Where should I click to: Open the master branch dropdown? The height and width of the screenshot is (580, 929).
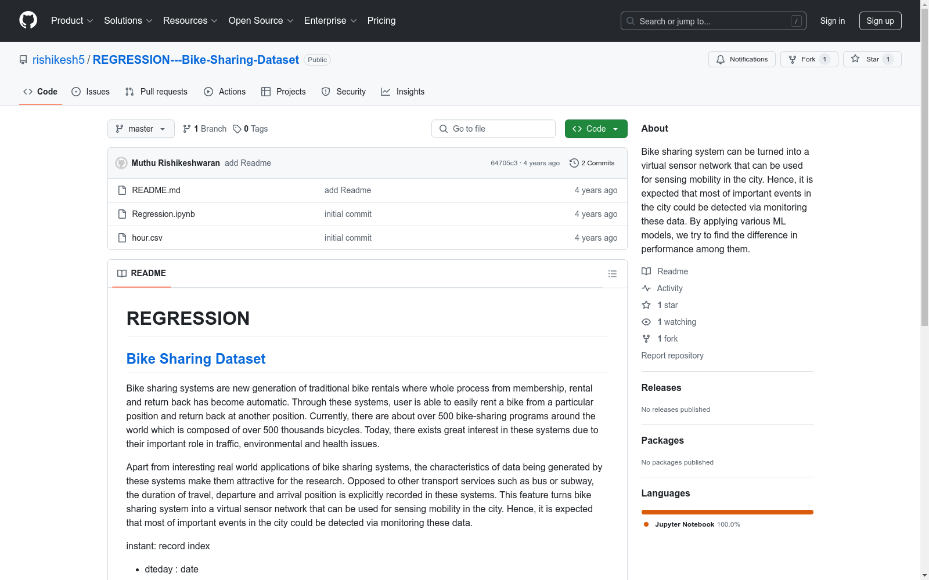pyautogui.click(x=141, y=129)
